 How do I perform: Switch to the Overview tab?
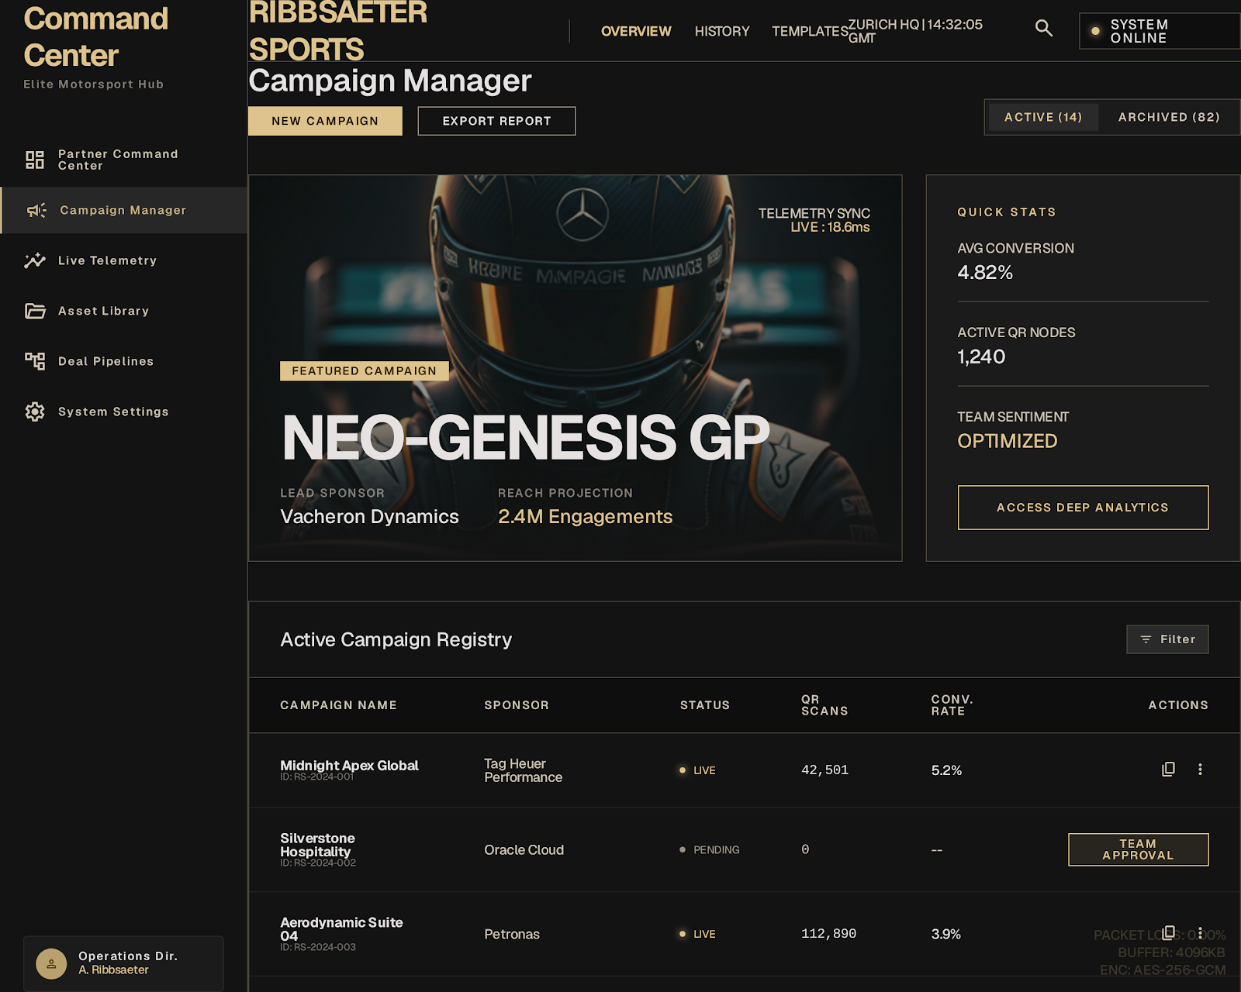636,31
